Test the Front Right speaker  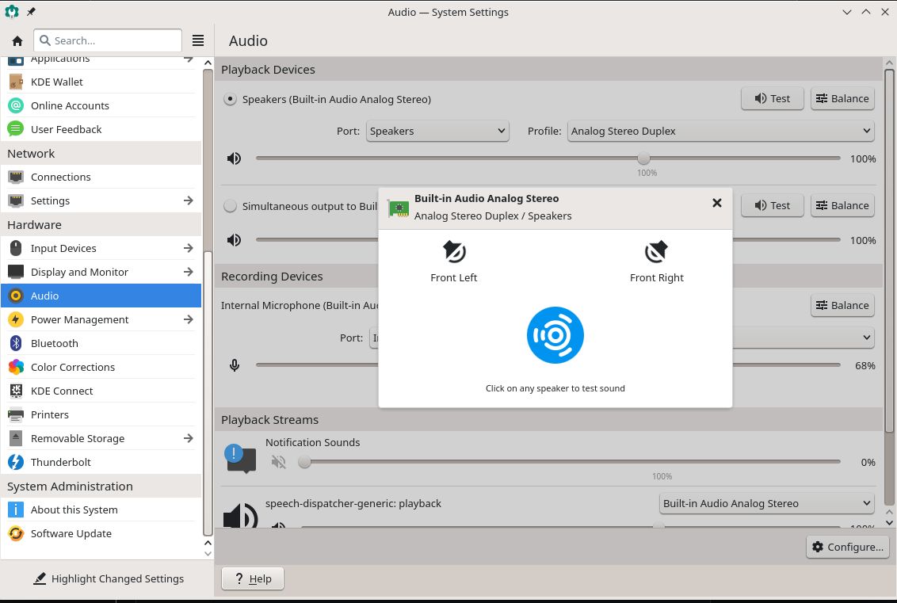point(656,261)
